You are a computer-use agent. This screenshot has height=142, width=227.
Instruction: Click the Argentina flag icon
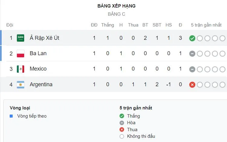pos(21,85)
